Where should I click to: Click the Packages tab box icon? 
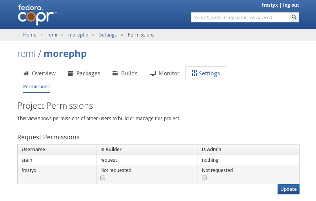[x=70, y=73]
